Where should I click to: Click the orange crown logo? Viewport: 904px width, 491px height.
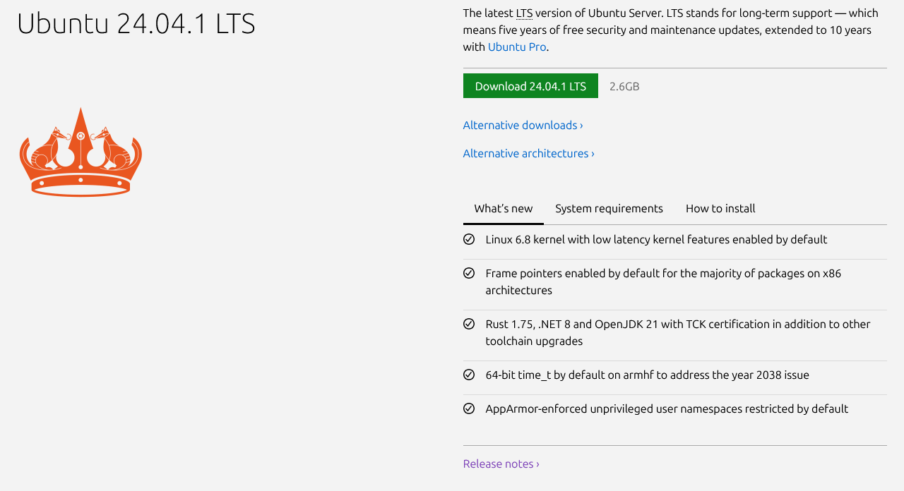tap(81, 152)
